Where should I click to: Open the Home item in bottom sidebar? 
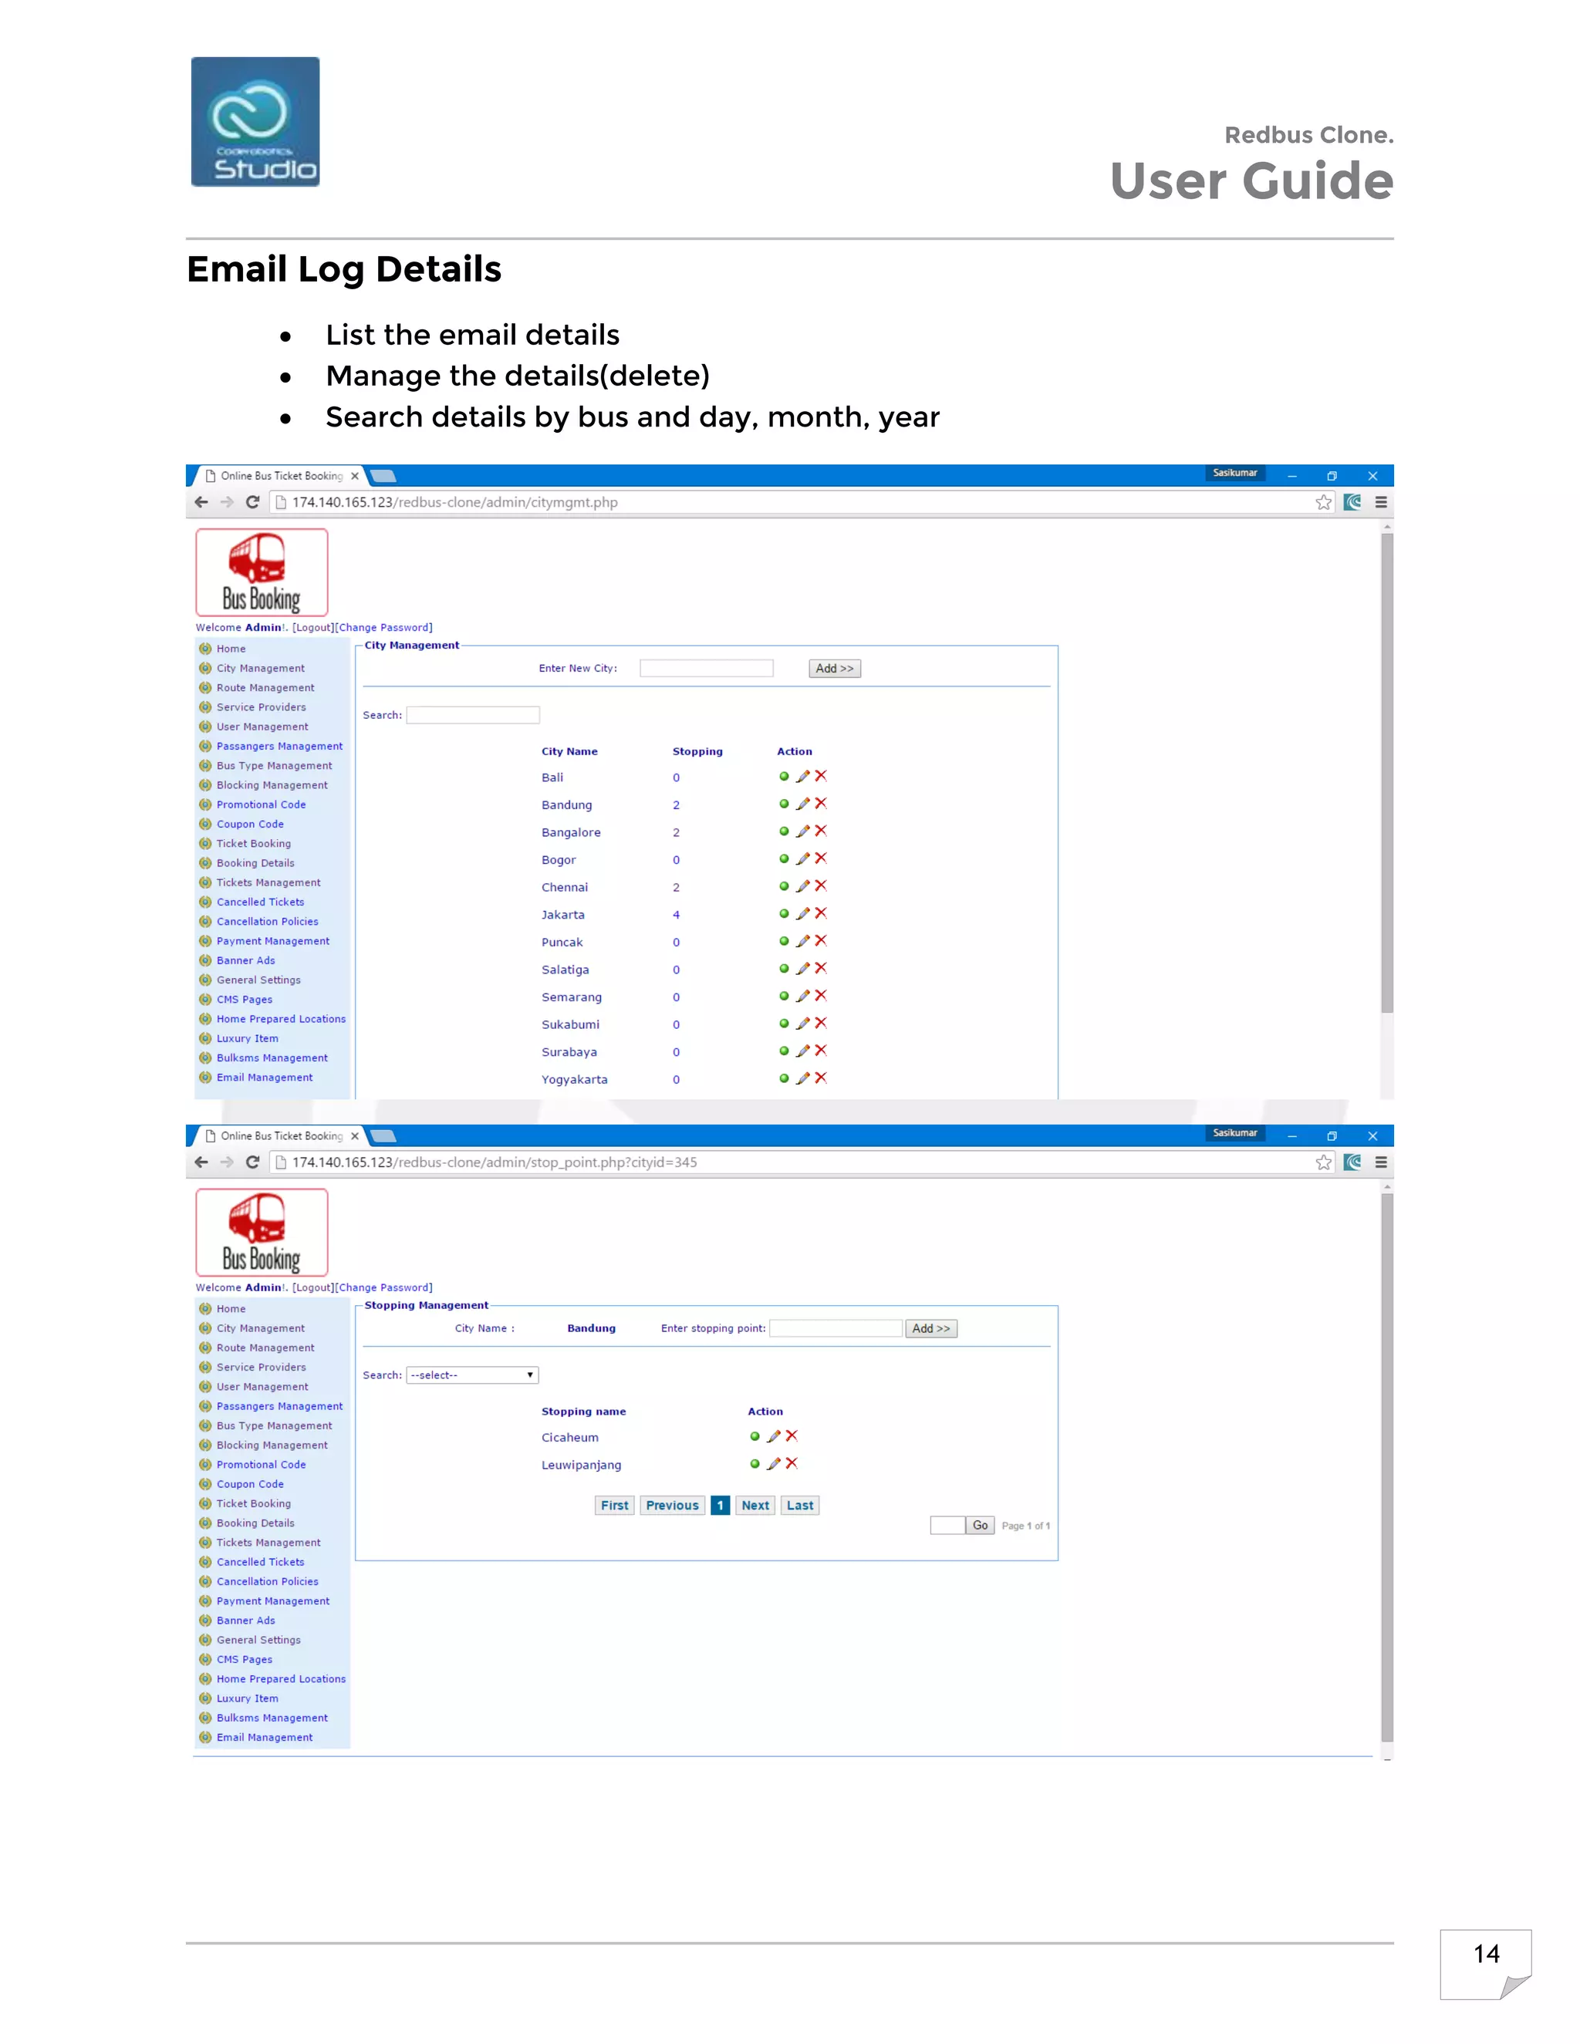tap(231, 1310)
